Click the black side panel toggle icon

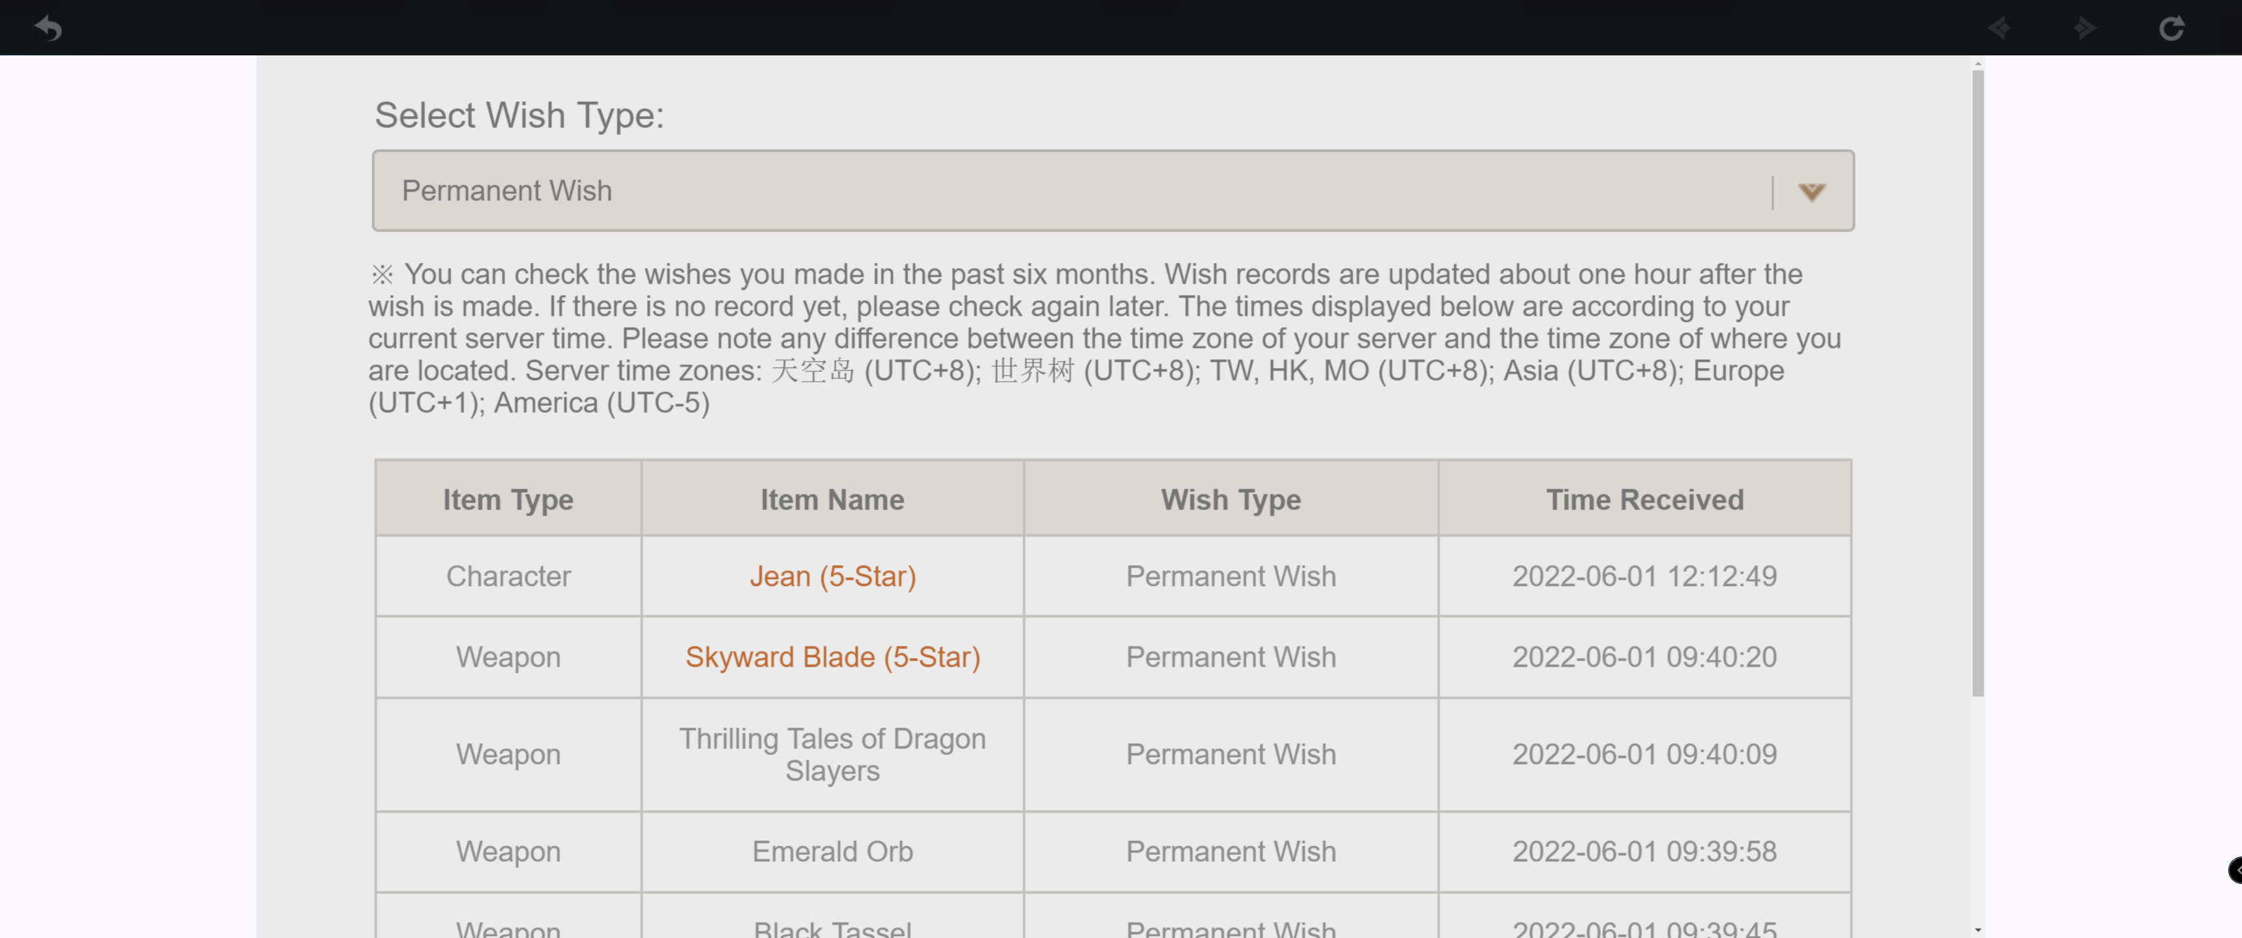pos(2234,869)
